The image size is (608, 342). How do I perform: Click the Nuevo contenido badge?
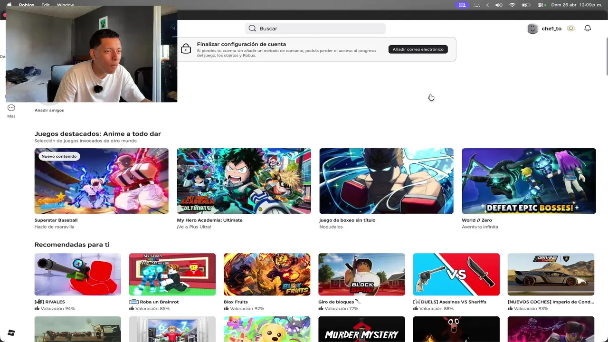click(x=59, y=156)
